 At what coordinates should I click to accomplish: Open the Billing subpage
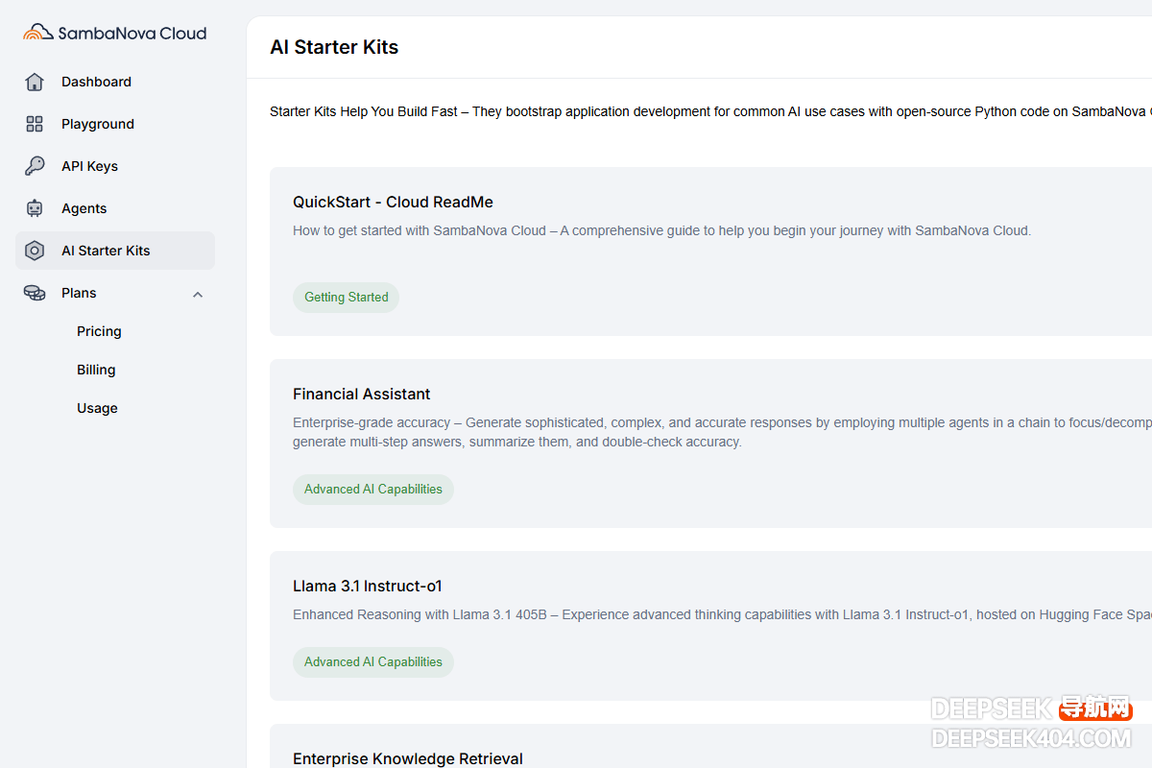[x=96, y=370]
